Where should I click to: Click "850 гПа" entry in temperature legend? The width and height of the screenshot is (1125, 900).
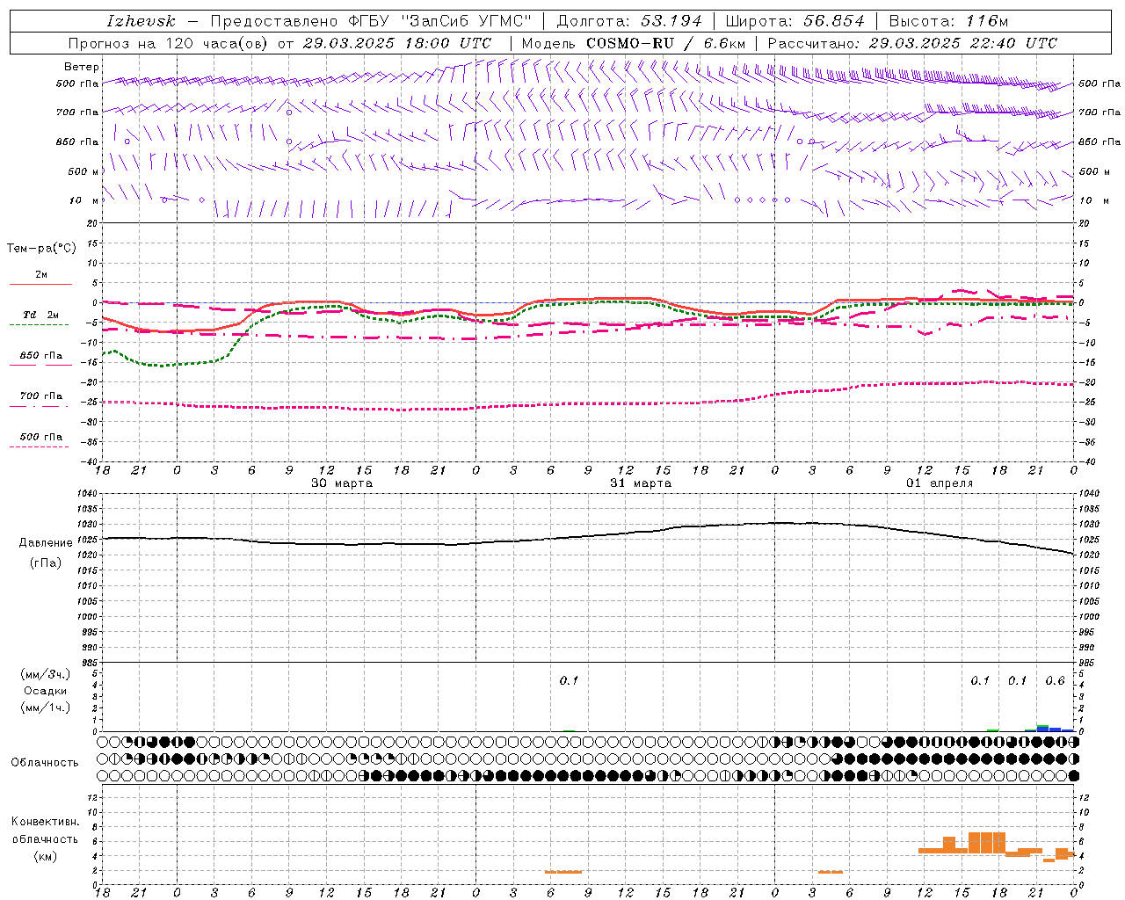41,356
